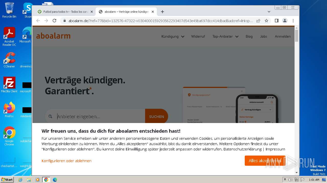The height and width of the screenshot is (183, 327).
Task: Launch Internet Explorer from the taskbar
Action: pos(20,180)
